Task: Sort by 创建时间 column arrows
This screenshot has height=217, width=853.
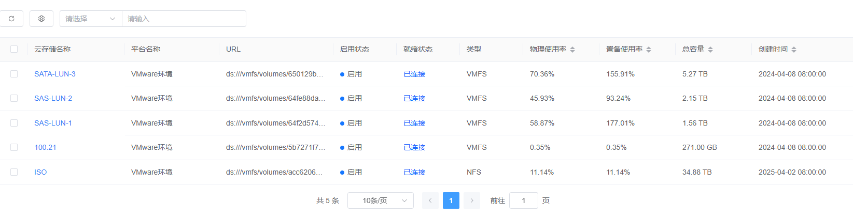Action: 794,50
